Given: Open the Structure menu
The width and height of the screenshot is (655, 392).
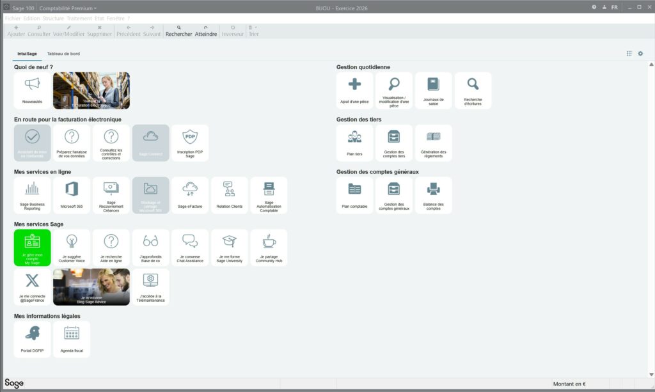Looking at the screenshot, I should click(x=53, y=19).
